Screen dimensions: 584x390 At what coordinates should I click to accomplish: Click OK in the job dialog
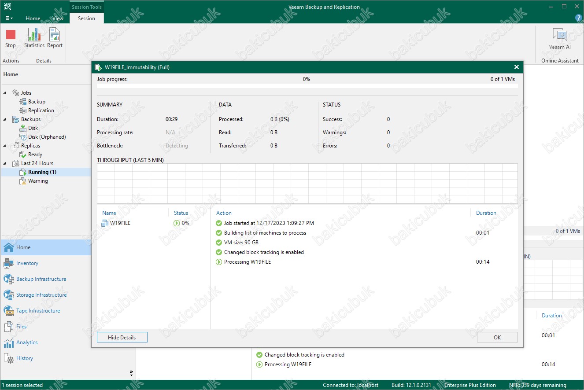click(x=497, y=337)
